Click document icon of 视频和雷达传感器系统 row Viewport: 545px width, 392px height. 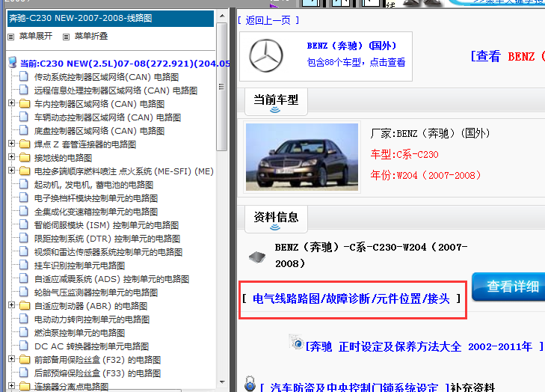tap(24, 251)
